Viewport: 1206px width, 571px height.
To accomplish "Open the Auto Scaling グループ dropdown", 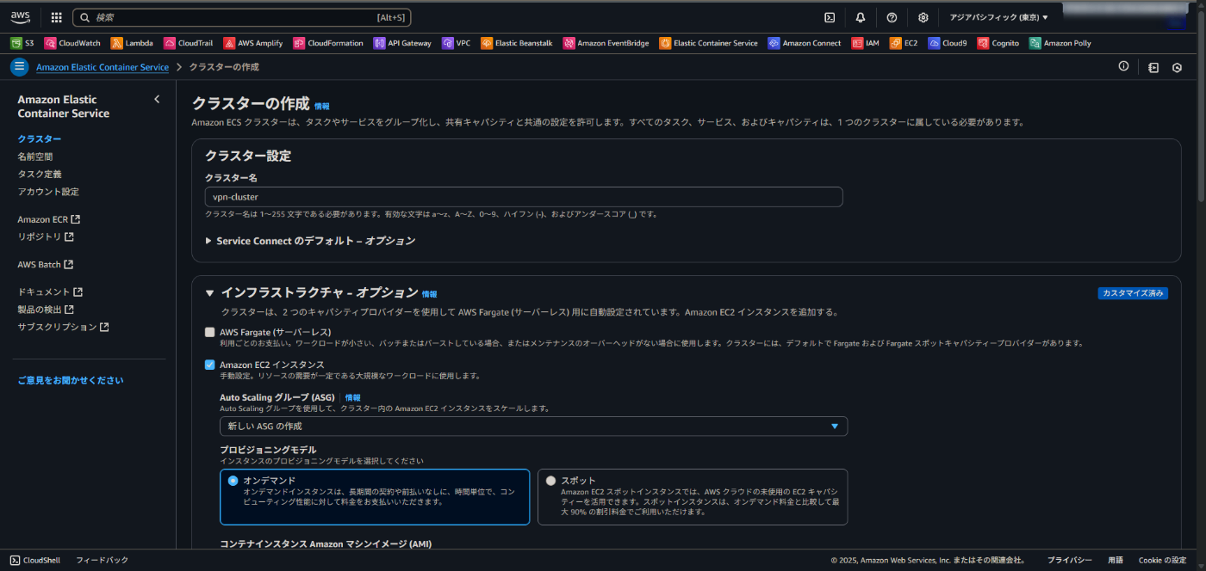I will (x=533, y=427).
